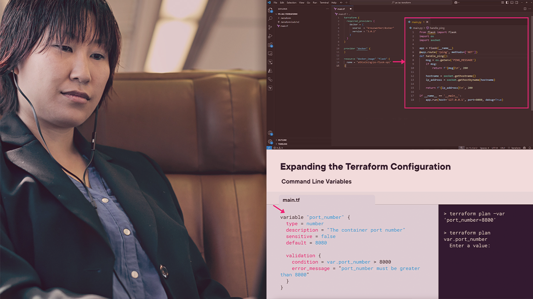Click the split editor icon
The height and width of the screenshot is (299, 533).
click(x=524, y=9)
